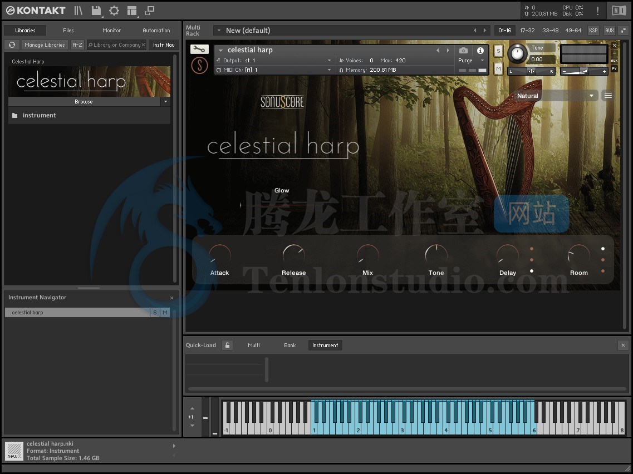Show channels 33-48 page
Viewport: 633px width, 474px height.
(550, 30)
